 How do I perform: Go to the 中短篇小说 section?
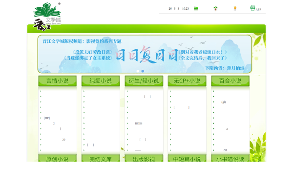point(187,158)
